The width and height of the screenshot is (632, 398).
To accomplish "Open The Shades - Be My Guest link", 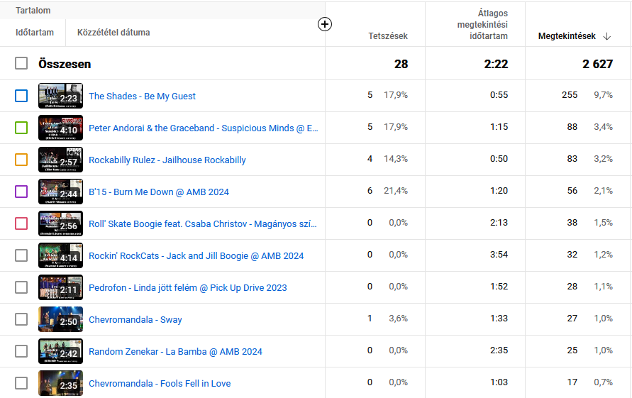I will click(x=142, y=96).
